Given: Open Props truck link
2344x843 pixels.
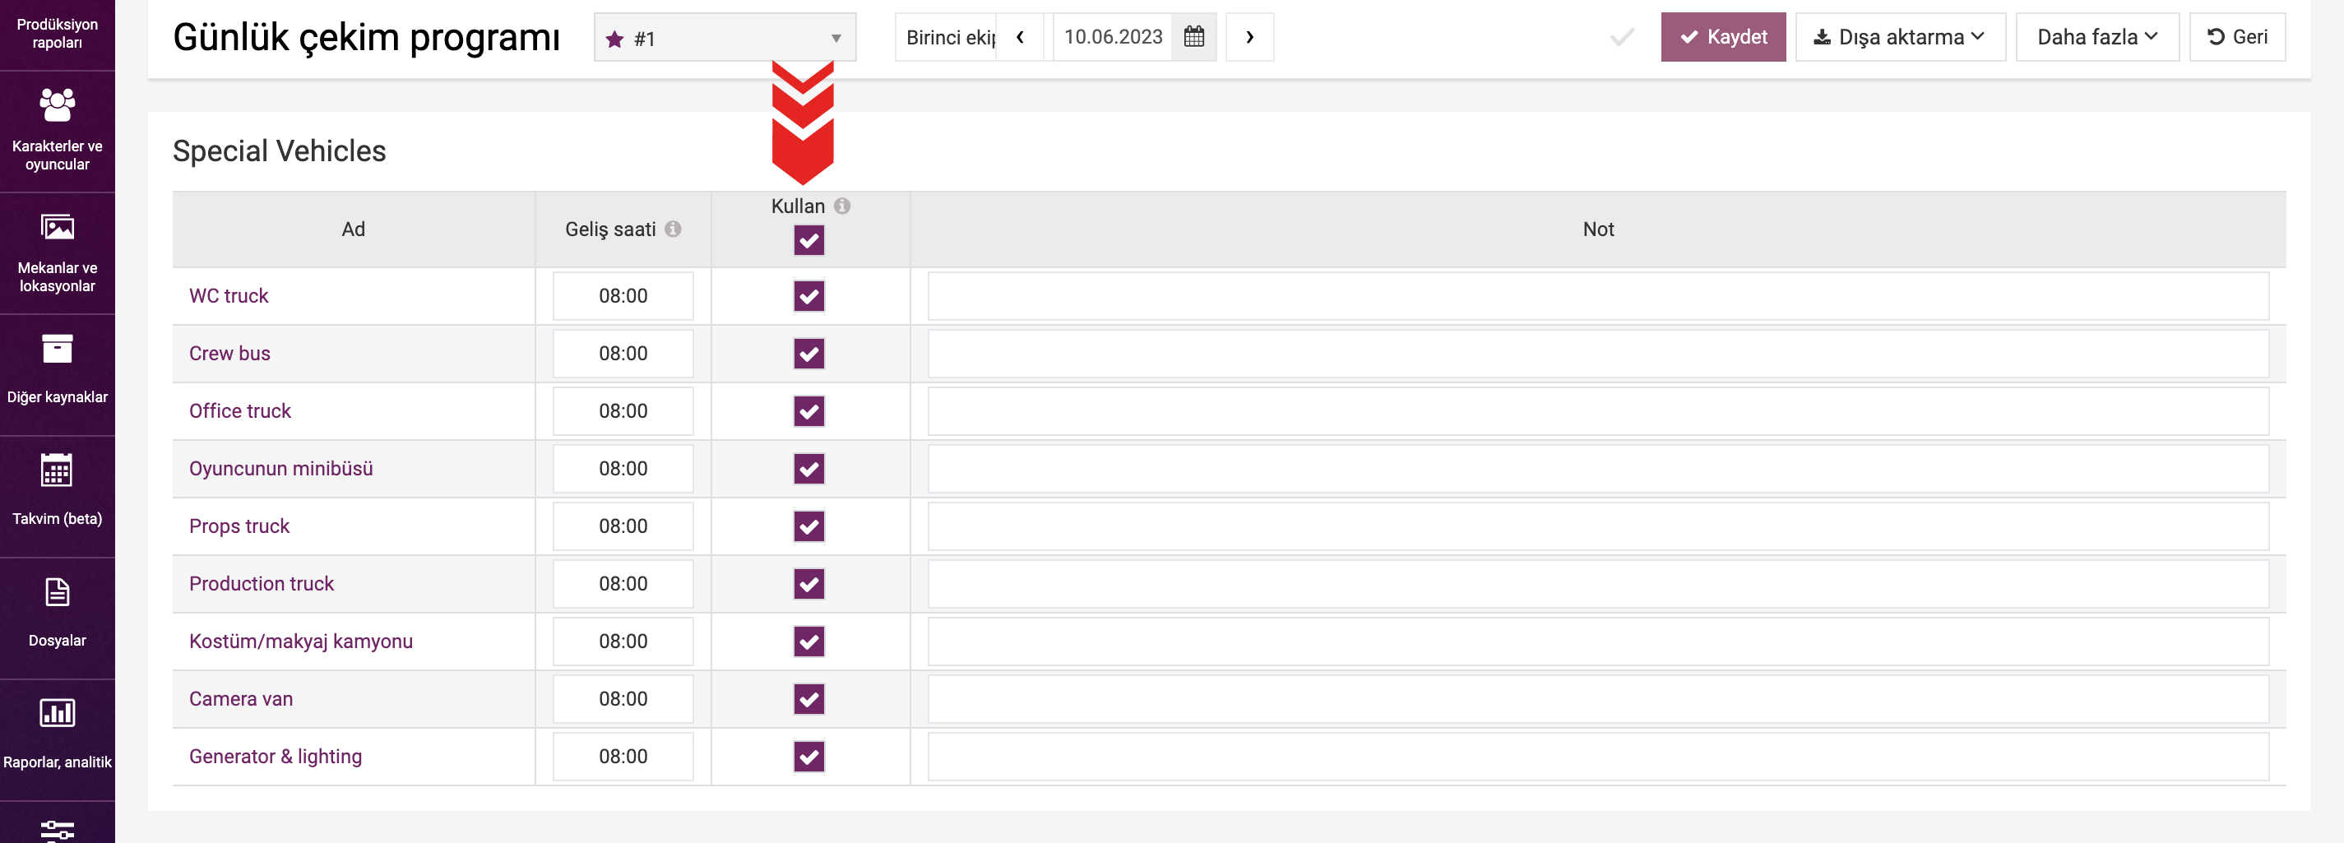Looking at the screenshot, I should (239, 526).
